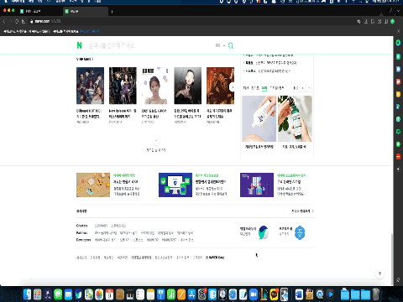403x302 pixels.
Task: Open the tab list chevron at window top right
Action: pyautogui.click(x=398, y=11)
